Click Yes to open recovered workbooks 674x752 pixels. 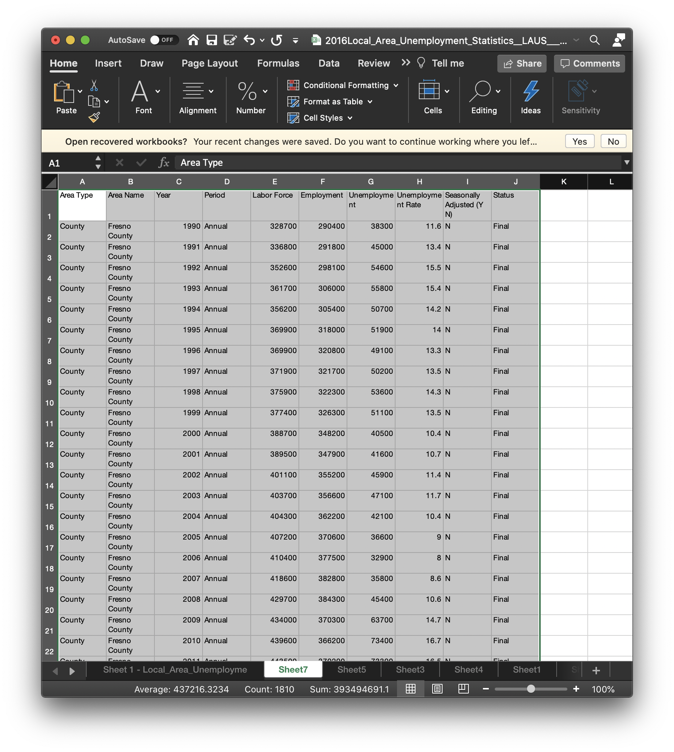coord(579,141)
